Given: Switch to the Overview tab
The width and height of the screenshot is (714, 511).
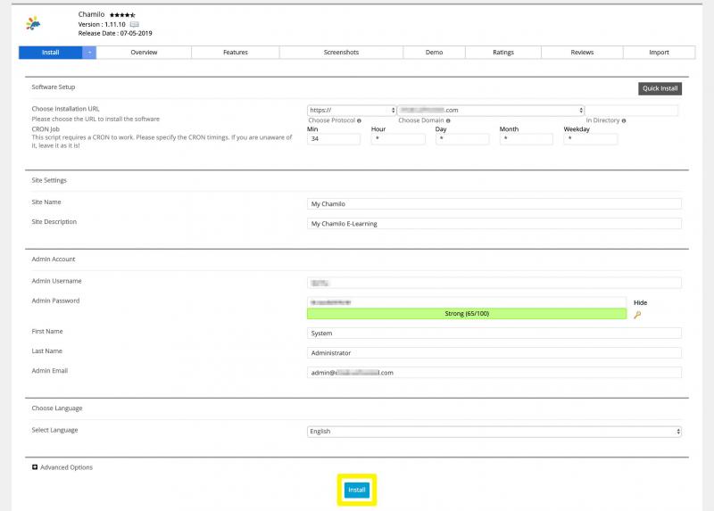Looking at the screenshot, I should [x=144, y=53].
